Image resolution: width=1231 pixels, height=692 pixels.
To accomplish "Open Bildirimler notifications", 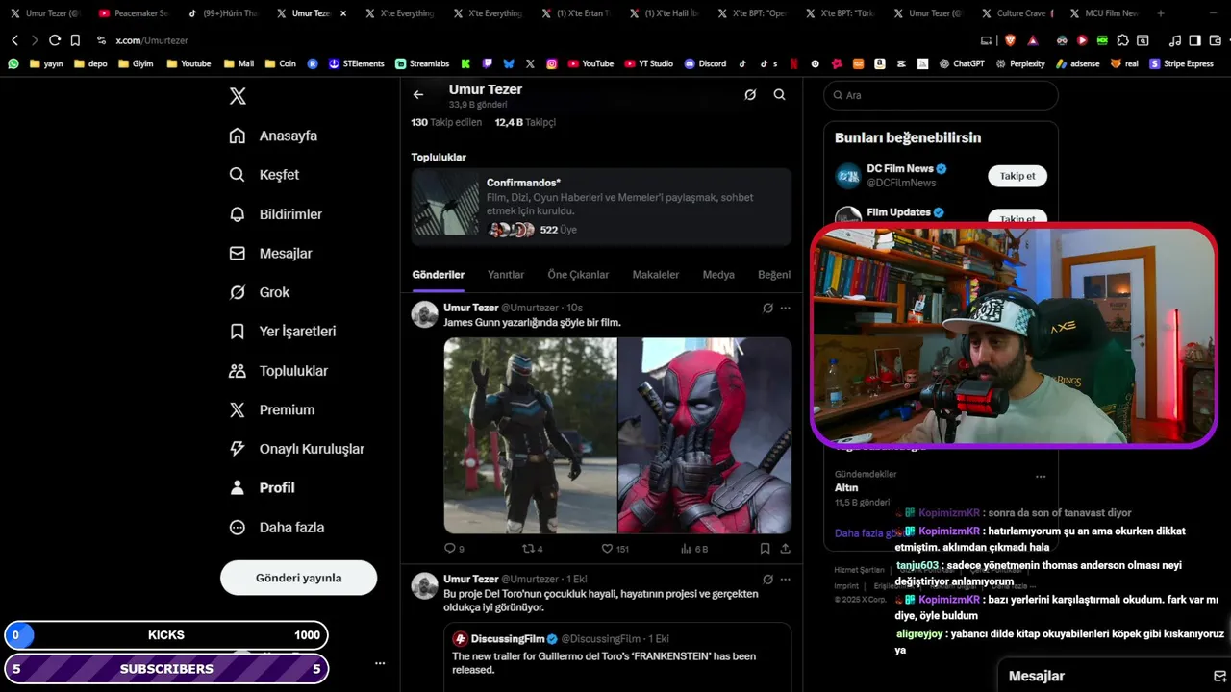I will point(275,214).
